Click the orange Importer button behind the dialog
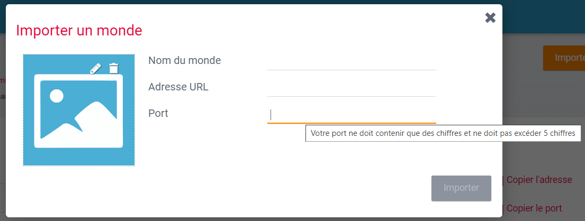Image resolution: width=585 pixels, height=221 pixels. point(565,58)
